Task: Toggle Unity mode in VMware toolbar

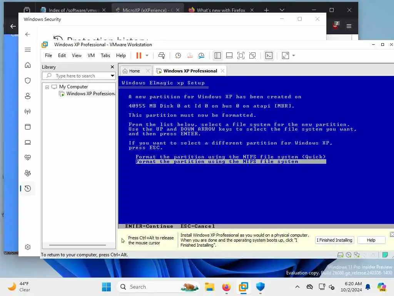Action: [252, 55]
